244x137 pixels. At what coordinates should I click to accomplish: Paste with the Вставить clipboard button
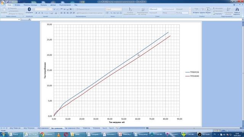(x=4, y=11)
